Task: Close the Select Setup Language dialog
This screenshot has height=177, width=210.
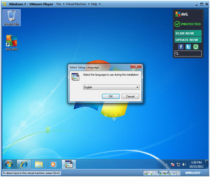Action: pyautogui.click(x=136, y=66)
